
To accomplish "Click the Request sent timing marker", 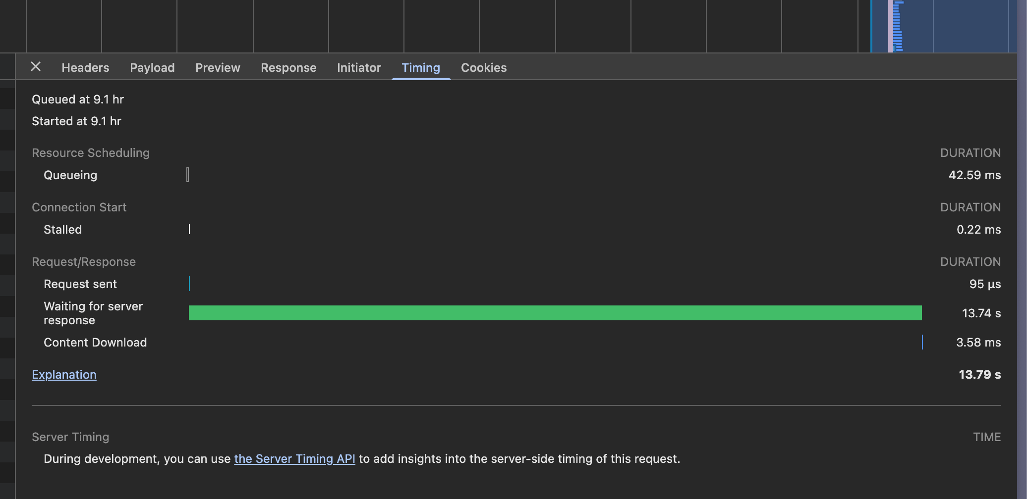I will pos(189,284).
